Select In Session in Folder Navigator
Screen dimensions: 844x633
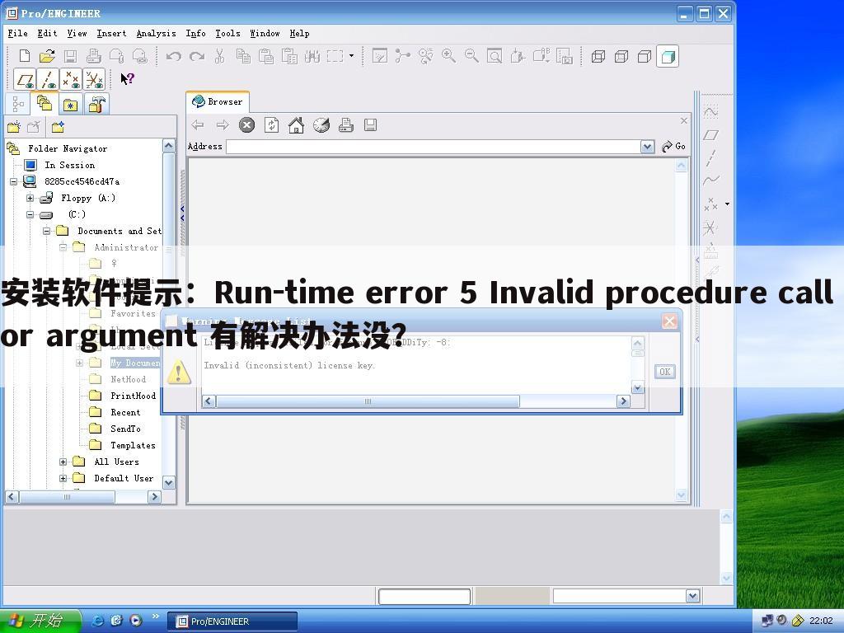pyautogui.click(x=69, y=165)
